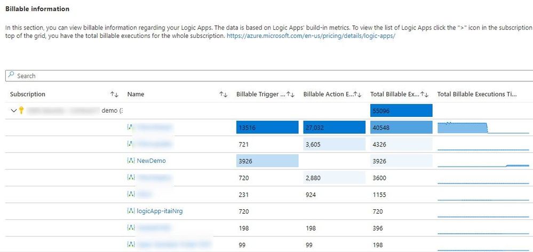This screenshot has height=252, width=533.
Task: Select the Name column header
Action: tap(136, 94)
